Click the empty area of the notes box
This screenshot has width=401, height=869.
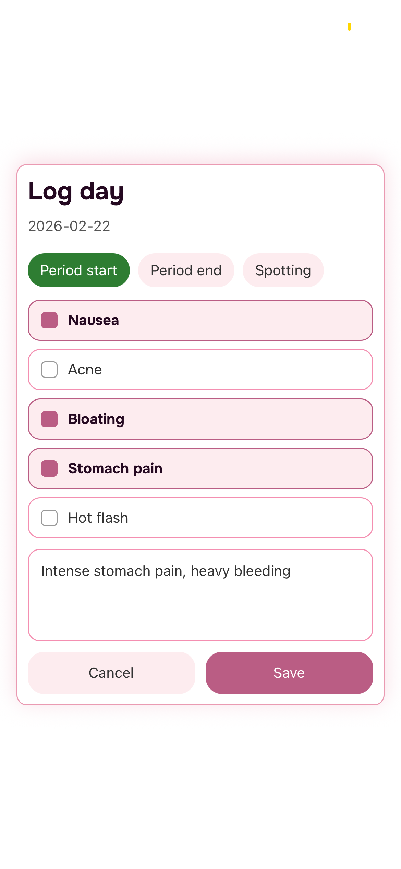[200, 614]
